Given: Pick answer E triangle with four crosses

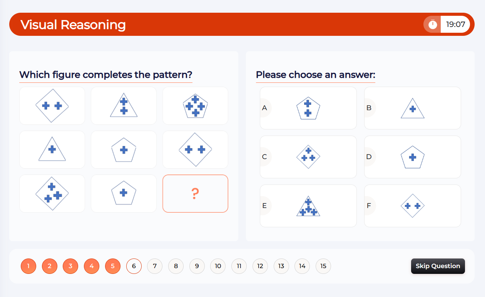Looking at the screenshot, I should pos(308,206).
